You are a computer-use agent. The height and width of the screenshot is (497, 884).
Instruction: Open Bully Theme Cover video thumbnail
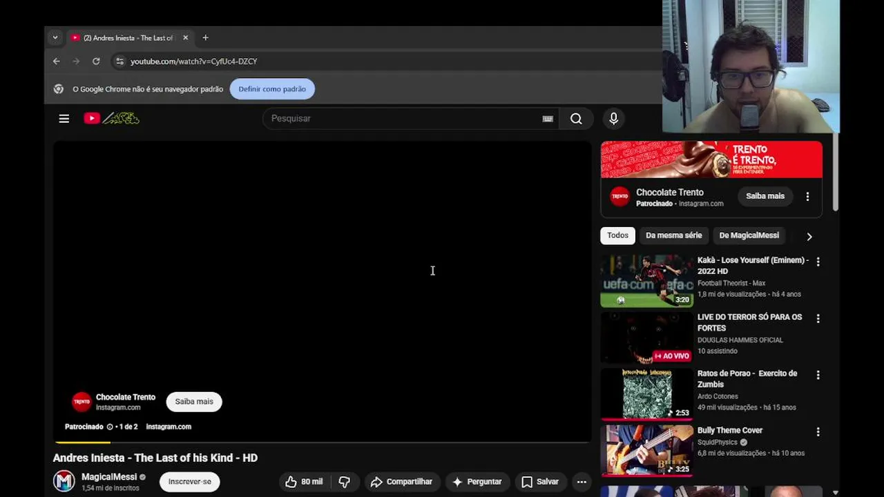(647, 451)
